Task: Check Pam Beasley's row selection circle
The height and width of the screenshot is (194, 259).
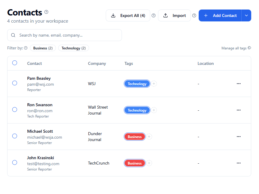Action: pyautogui.click(x=15, y=83)
